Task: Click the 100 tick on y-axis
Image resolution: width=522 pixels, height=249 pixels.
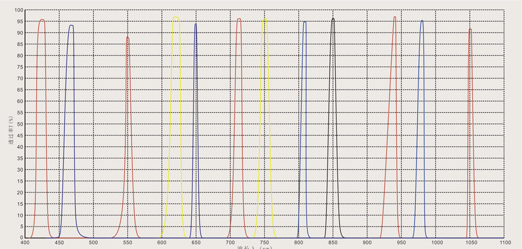Action: [18, 10]
